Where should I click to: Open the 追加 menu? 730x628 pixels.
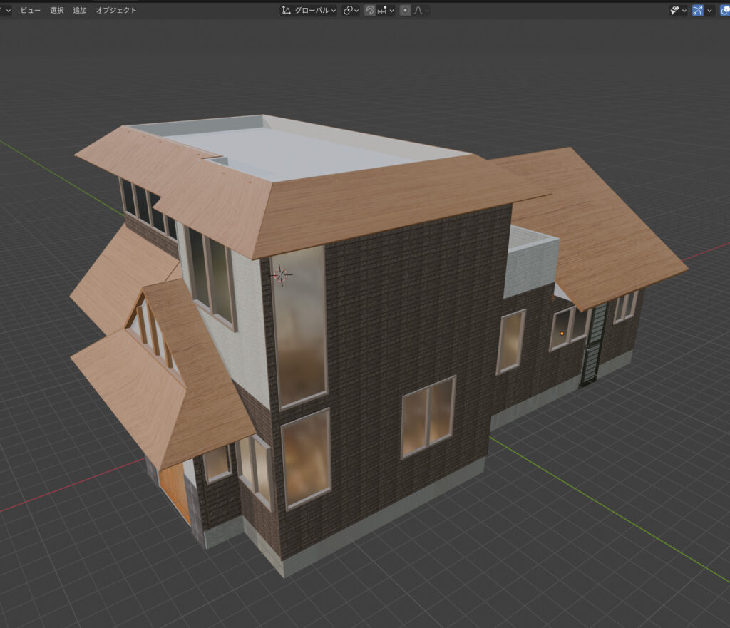point(80,11)
